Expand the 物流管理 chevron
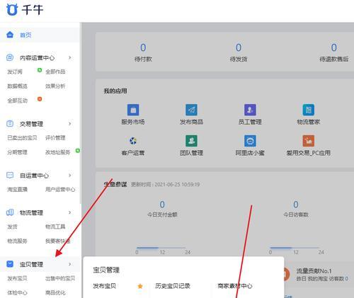Image resolution: width=354 pixels, height=298 pixels. pos(69,212)
